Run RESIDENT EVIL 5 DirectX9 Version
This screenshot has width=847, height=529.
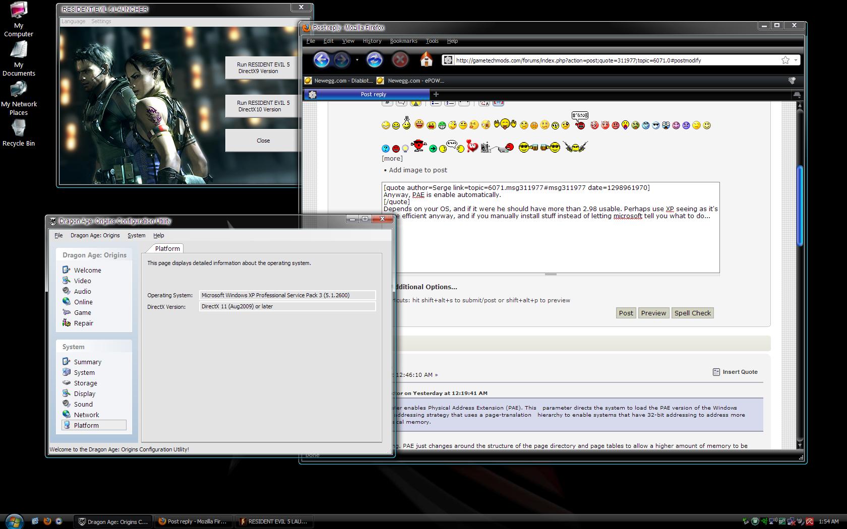coord(263,68)
